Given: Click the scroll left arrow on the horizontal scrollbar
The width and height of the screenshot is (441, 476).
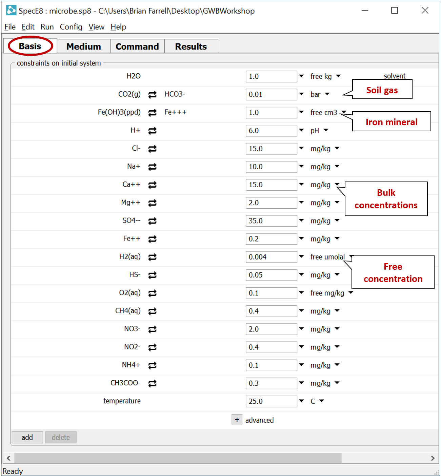Looking at the screenshot, I should [8, 458].
